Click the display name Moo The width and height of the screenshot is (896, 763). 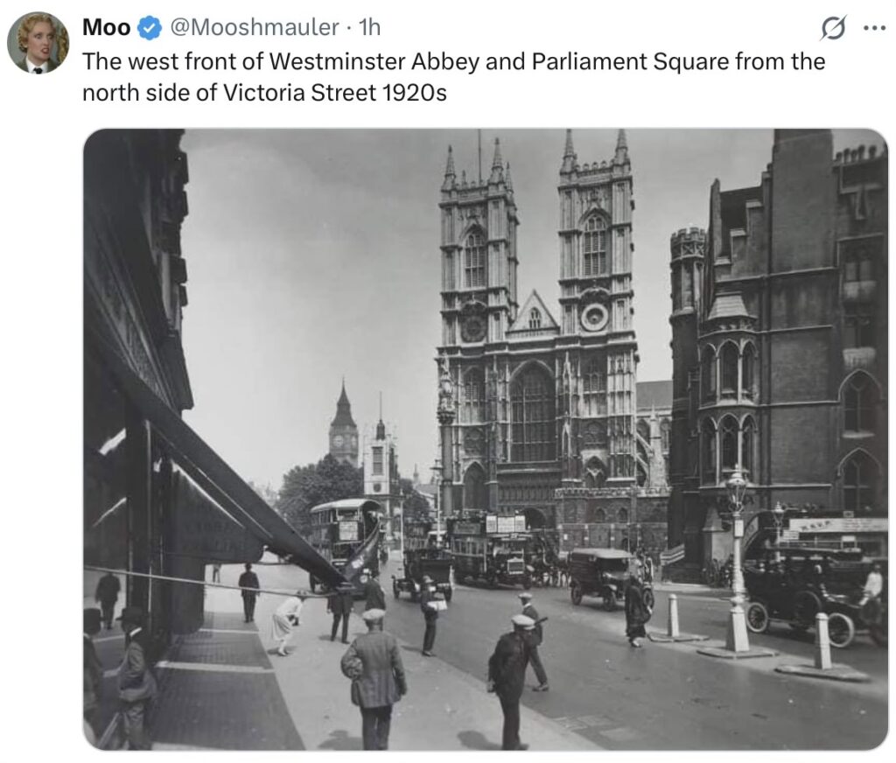click(106, 28)
